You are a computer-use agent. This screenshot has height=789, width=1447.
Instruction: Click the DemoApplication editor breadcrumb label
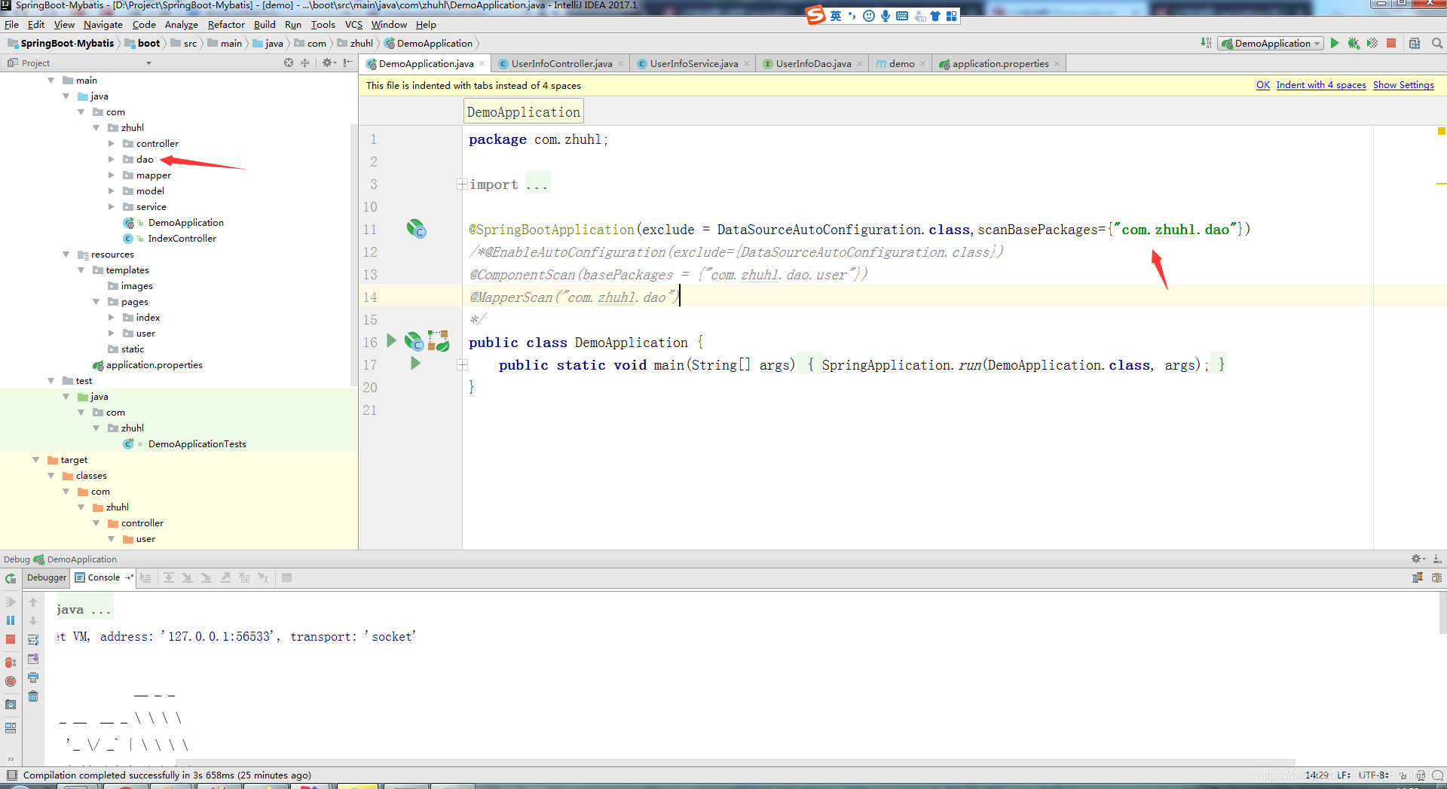pyautogui.click(x=524, y=112)
